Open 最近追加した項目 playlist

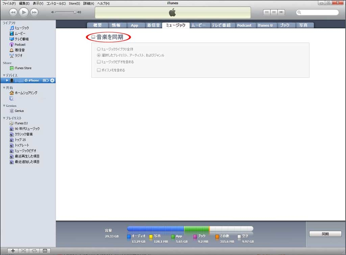click(x=24, y=162)
